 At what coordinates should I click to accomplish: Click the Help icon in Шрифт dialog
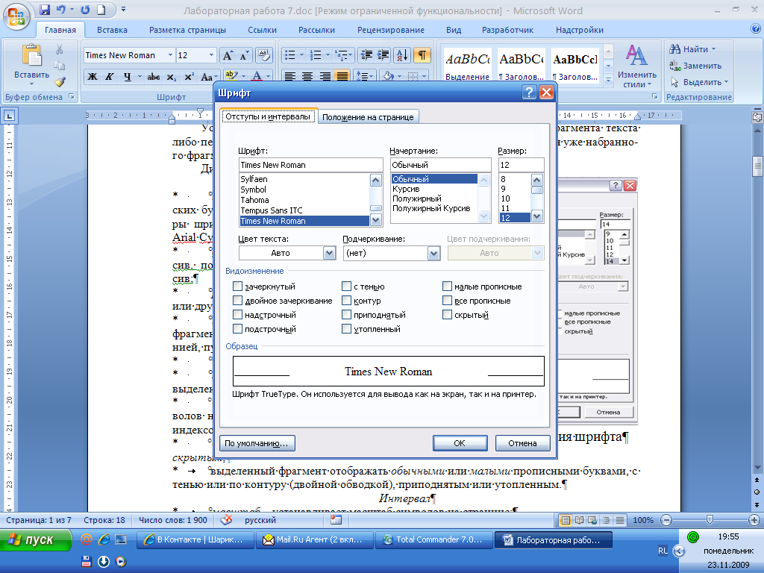[529, 92]
